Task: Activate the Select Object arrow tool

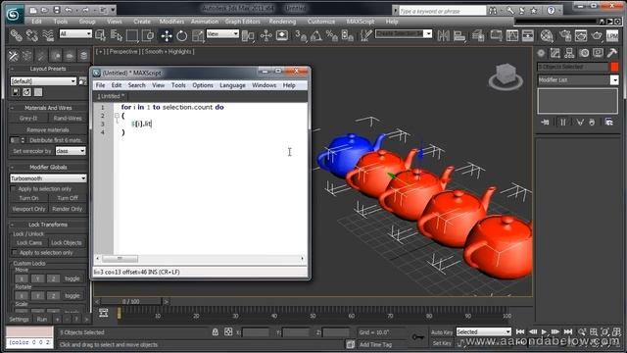Action: click(100, 35)
